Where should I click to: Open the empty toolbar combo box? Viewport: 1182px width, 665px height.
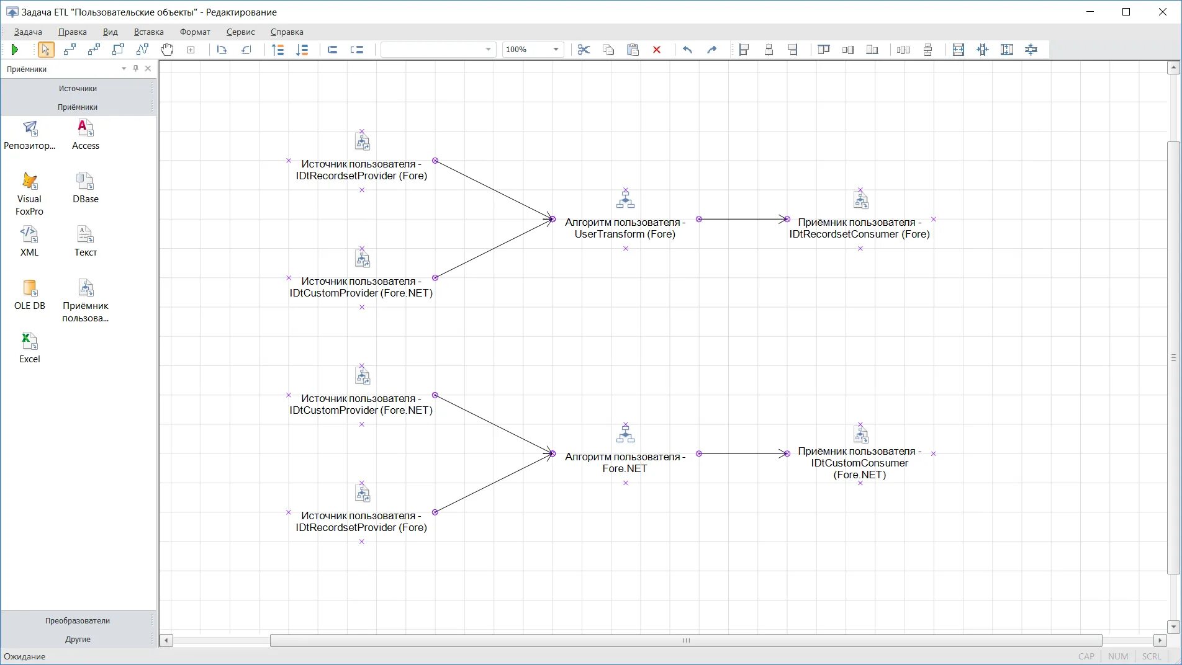[x=438, y=50]
